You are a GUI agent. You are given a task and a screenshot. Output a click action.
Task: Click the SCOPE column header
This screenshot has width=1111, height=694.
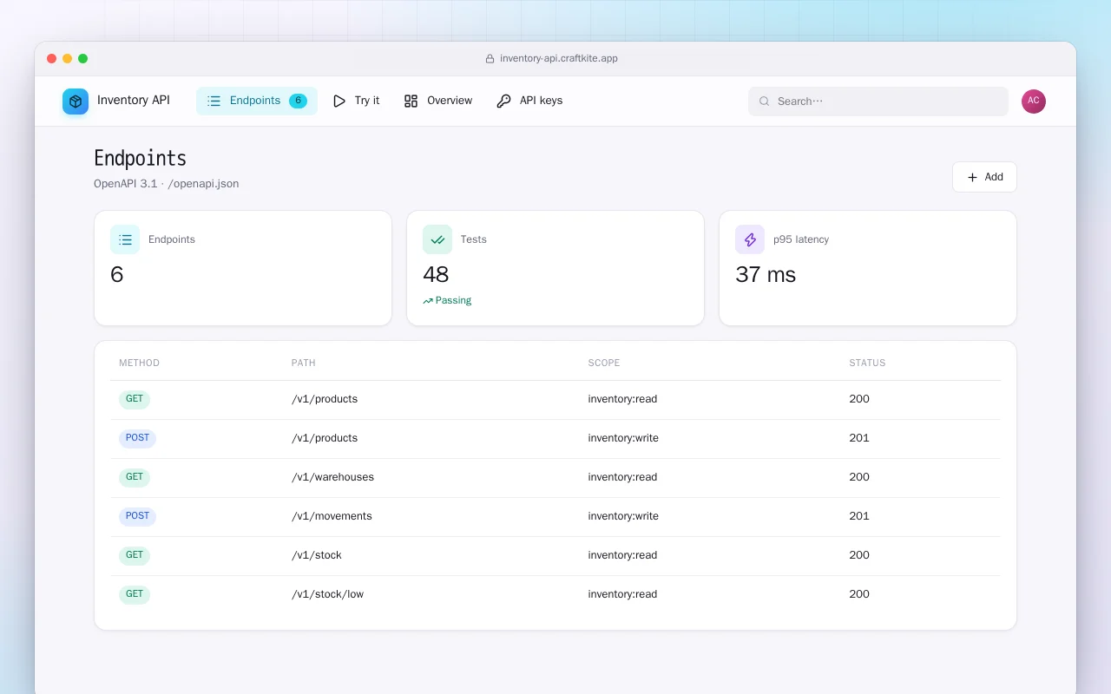click(x=604, y=363)
